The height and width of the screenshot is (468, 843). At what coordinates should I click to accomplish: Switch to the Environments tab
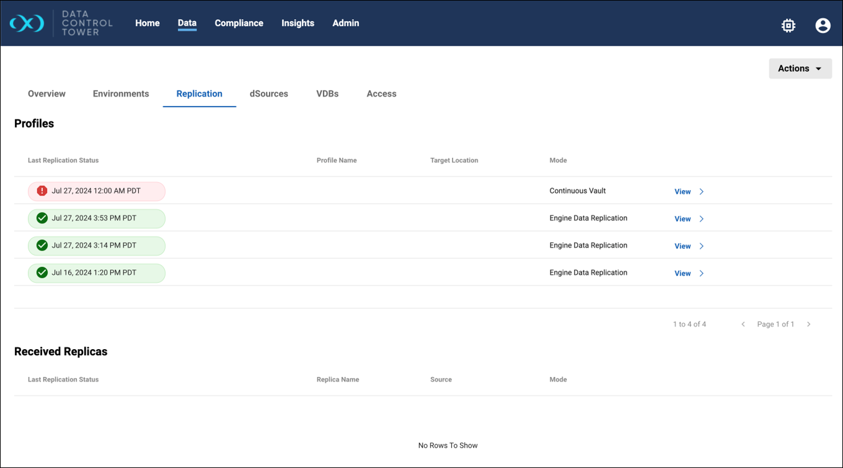coord(121,94)
